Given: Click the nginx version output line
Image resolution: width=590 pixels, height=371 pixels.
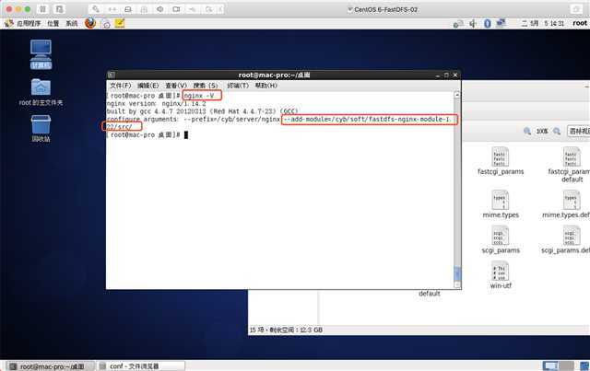Looking at the screenshot, I should click(x=157, y=104).
